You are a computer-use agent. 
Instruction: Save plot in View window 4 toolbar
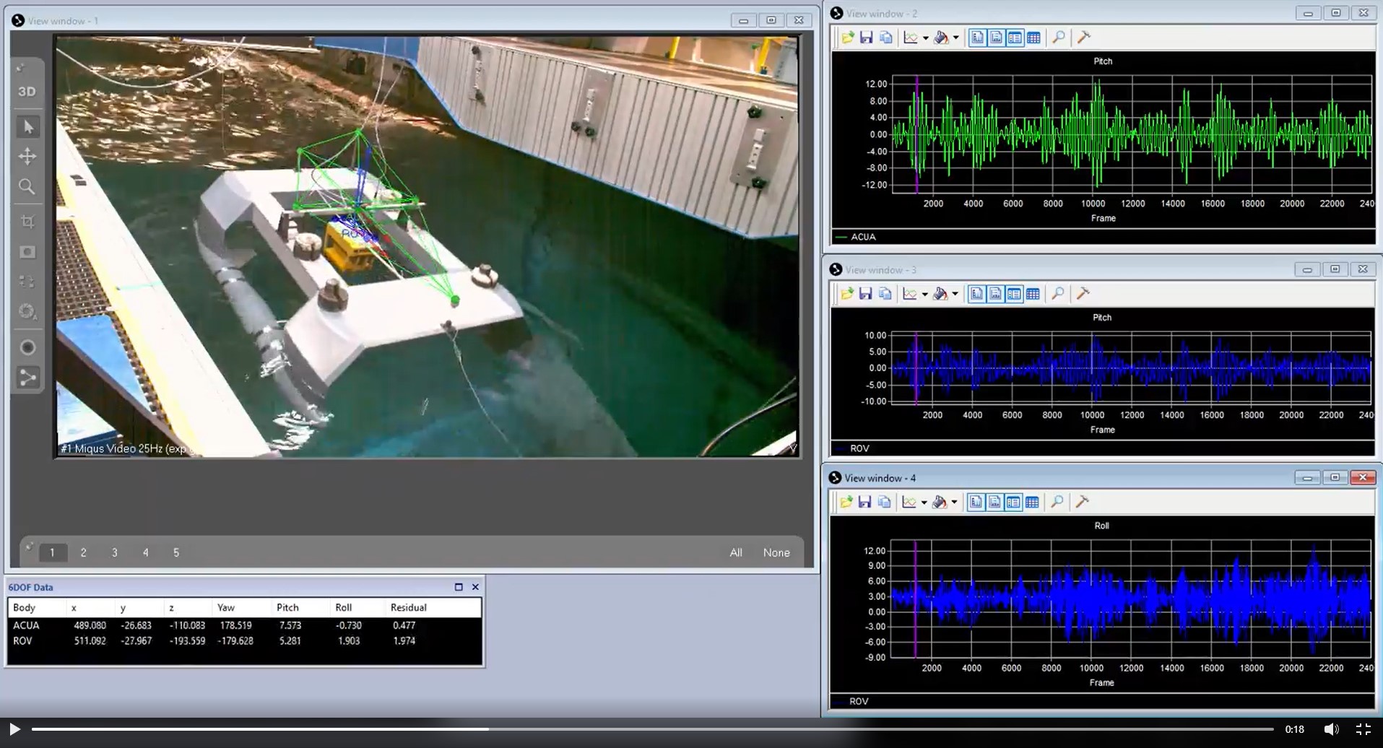865,502
